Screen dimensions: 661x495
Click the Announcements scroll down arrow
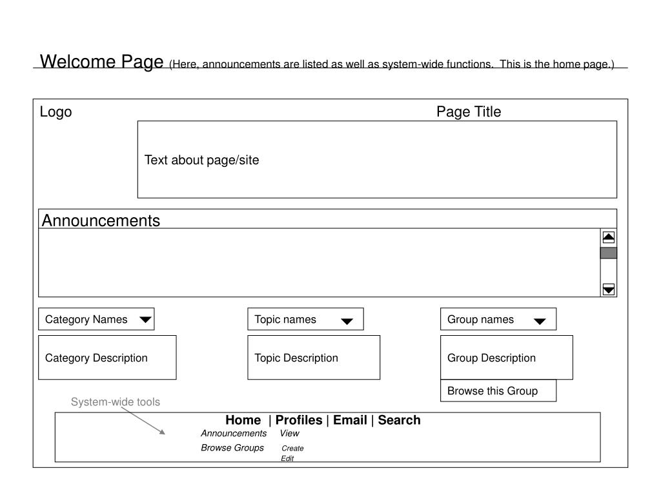coord(608,289)
